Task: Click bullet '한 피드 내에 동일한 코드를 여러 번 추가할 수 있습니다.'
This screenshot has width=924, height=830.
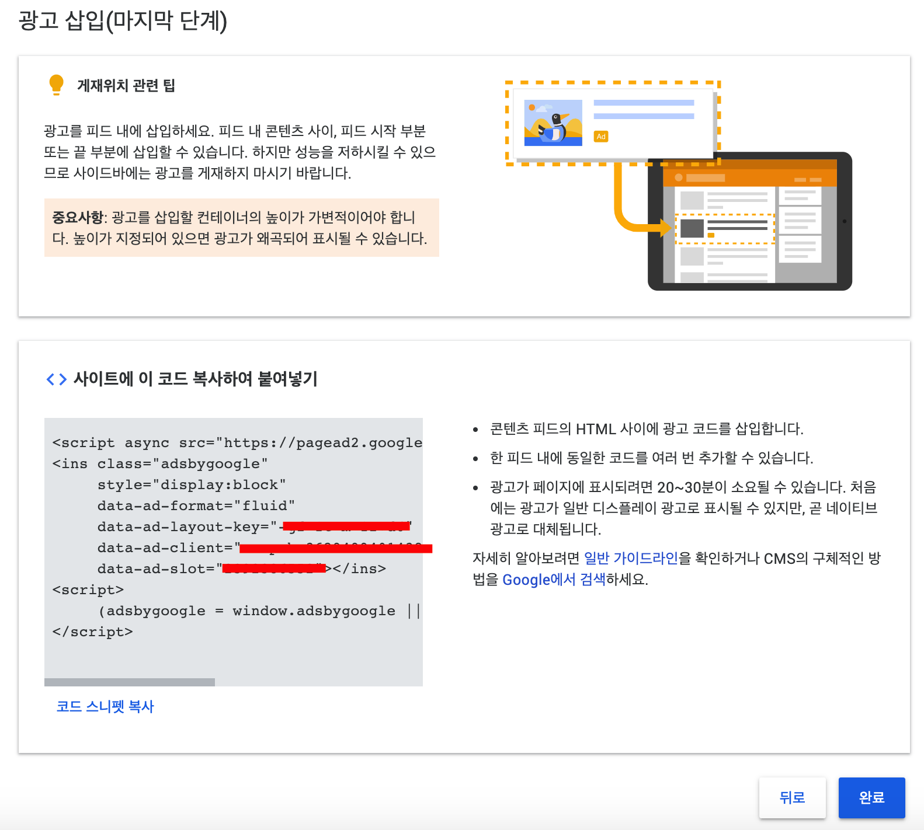Action: coord(651,458)
